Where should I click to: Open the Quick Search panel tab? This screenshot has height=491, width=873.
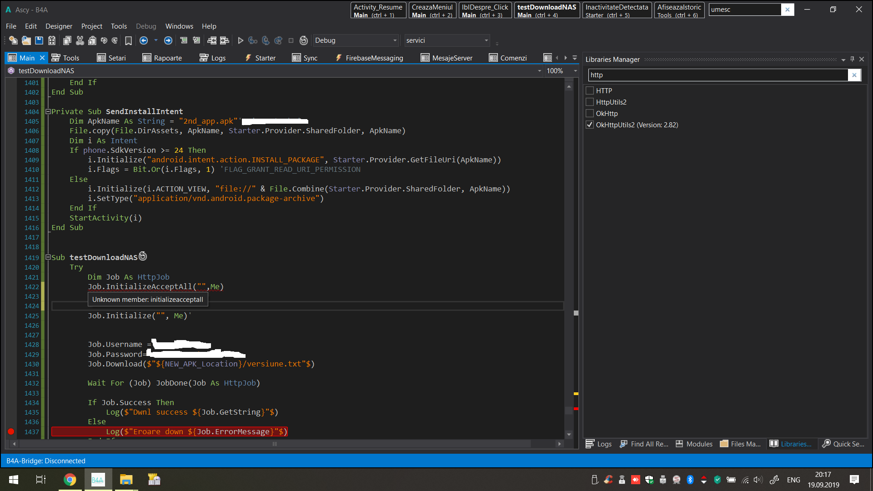pyautogui.click(x=843, y=444)
